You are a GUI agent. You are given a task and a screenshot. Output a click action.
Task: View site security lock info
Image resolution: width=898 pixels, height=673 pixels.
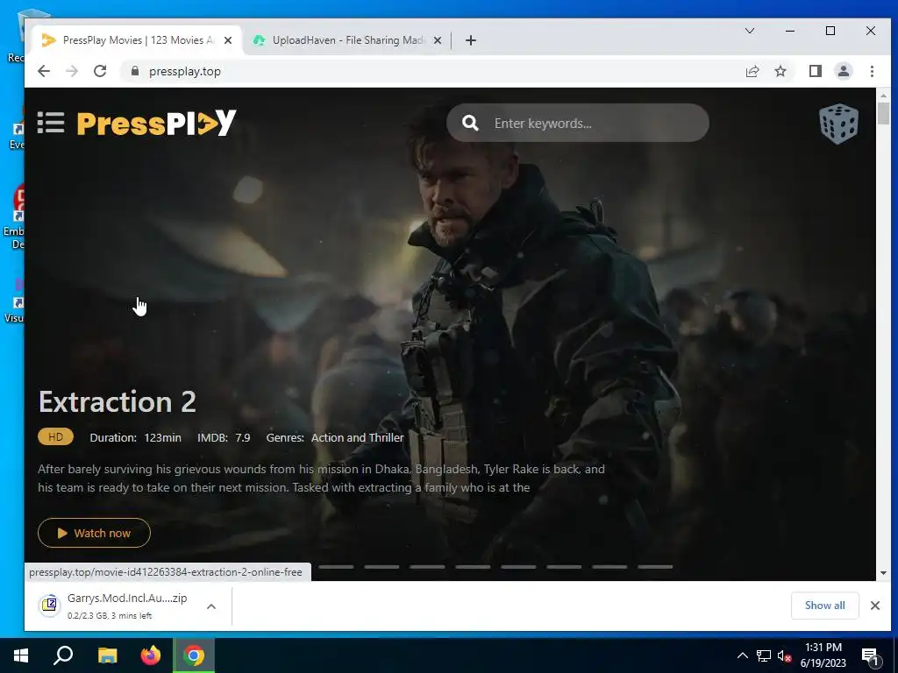click(134, 71)
